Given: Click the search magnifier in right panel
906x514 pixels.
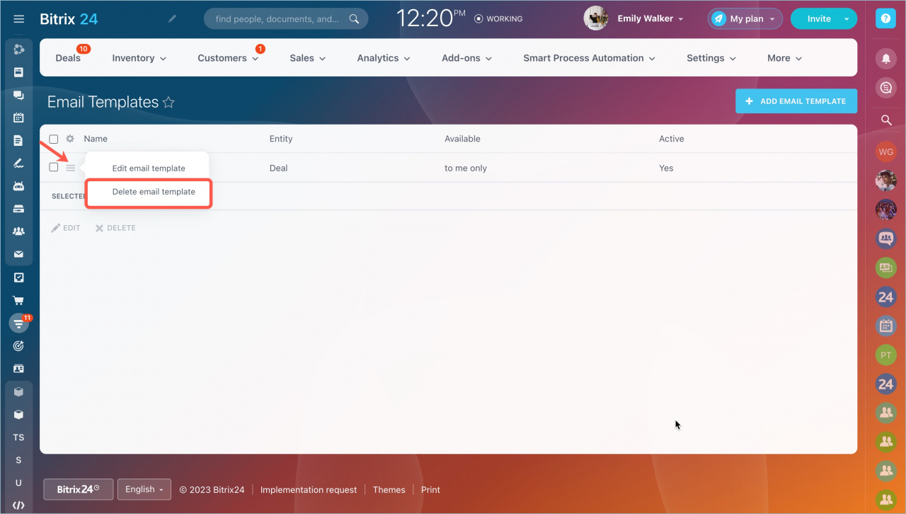Looking at the screenshot, I should point(885,120).
